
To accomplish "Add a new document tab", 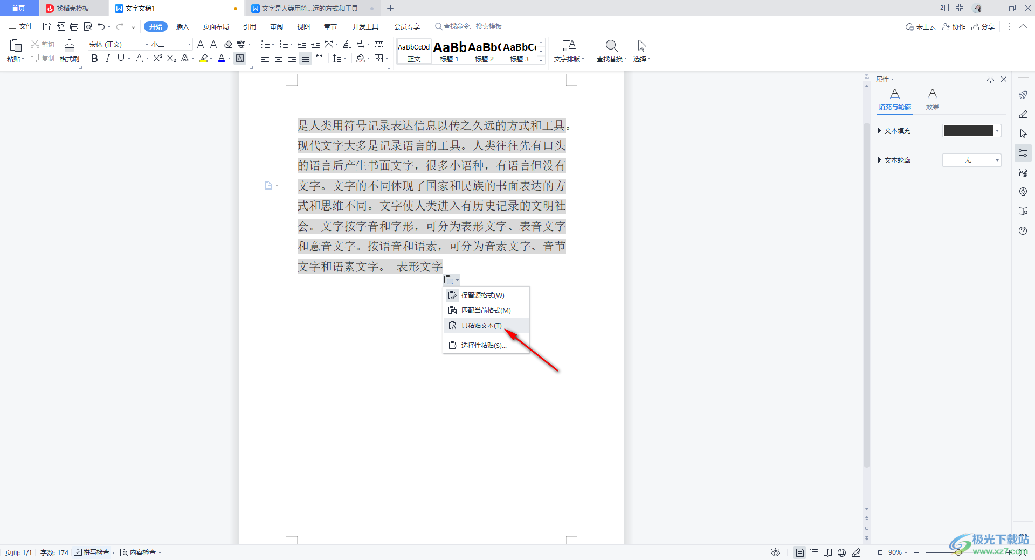I will point(390,8).
